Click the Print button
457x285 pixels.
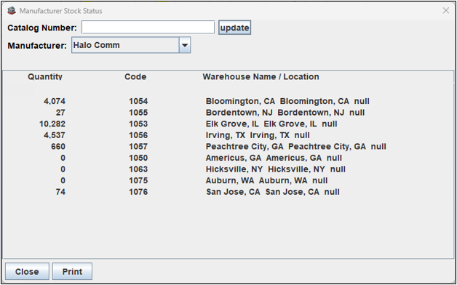(x=72, y=271)
